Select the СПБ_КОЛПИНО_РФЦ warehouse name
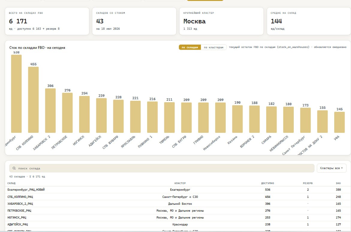 (x=20, y=197)
